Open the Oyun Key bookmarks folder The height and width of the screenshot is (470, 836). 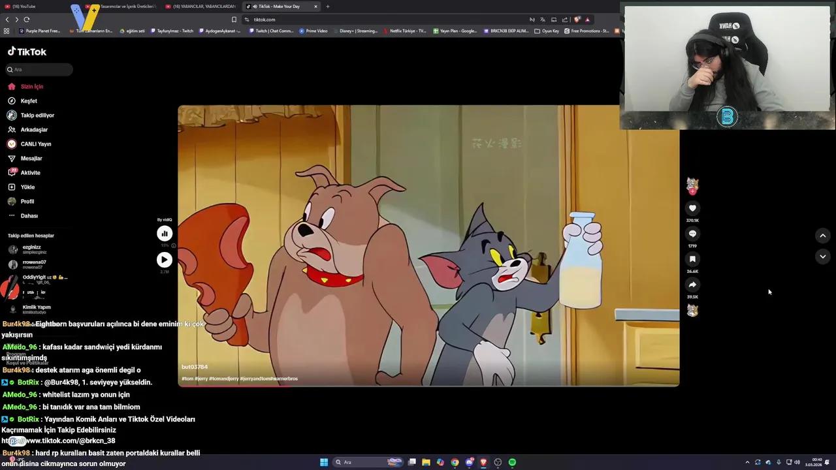point(547,31)
